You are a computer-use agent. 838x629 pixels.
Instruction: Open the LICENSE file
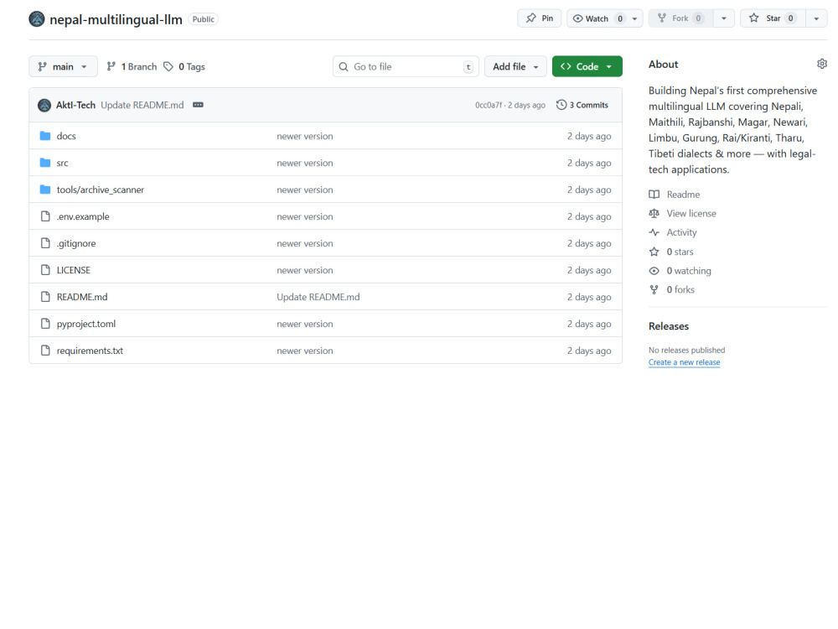click(x=73, y=270)
